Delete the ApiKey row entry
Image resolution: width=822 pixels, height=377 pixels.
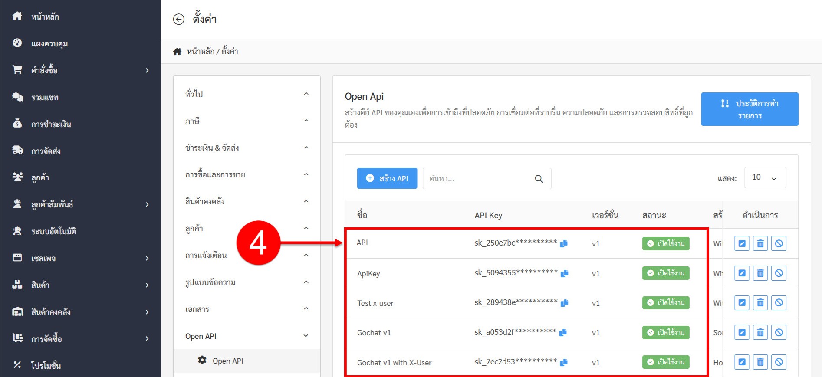760,273
